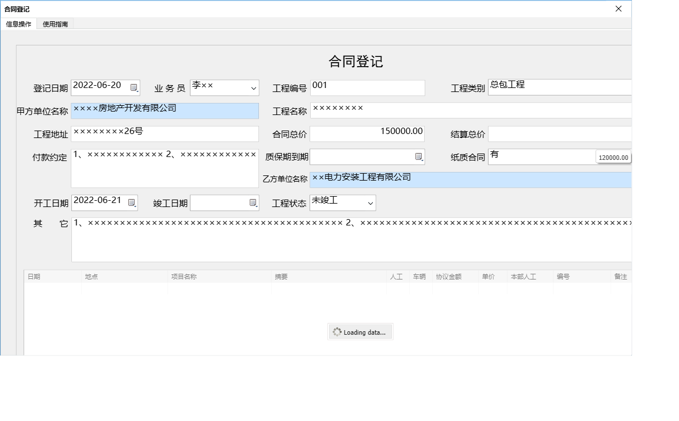679x421 pixels.
Task: Open the 竣工日期 calendar picker
Action: click(x=253, y=202)
